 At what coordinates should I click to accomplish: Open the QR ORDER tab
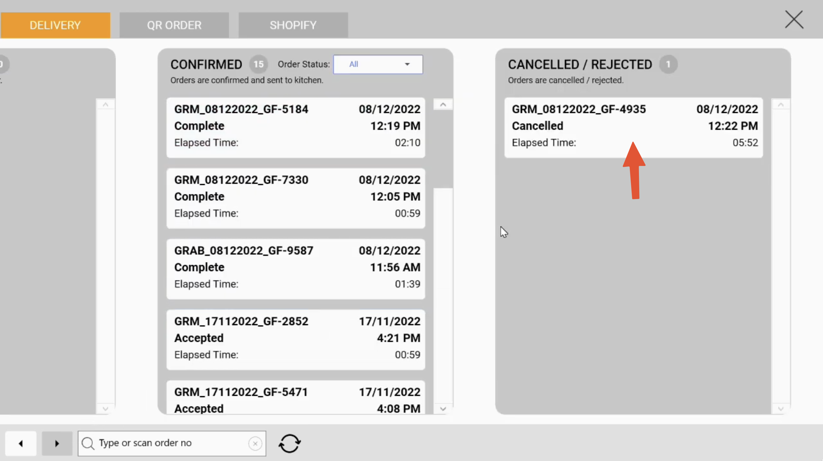point(174,25)
